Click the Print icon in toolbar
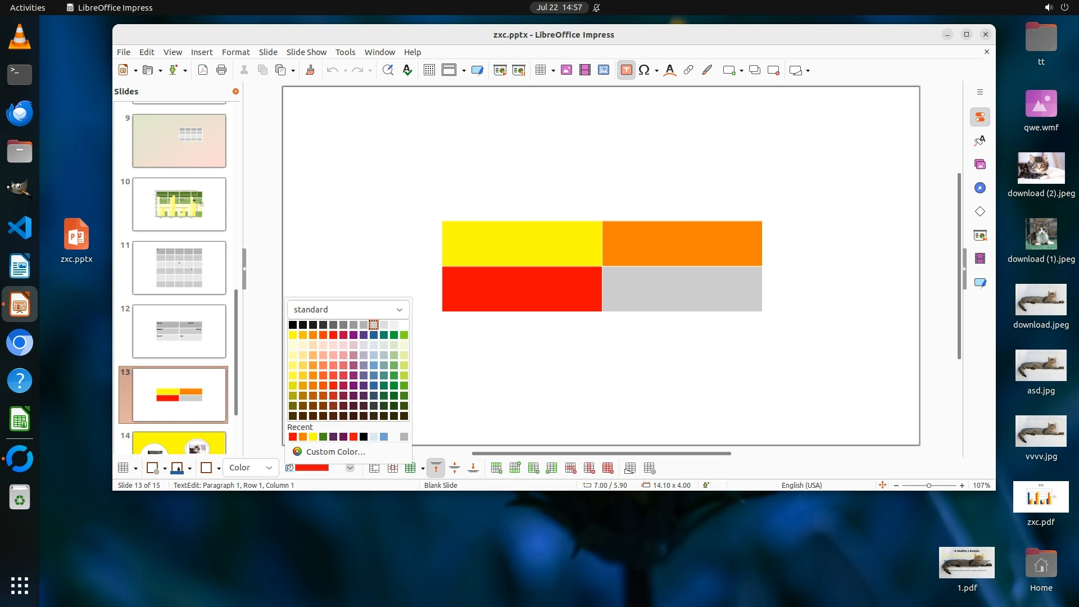The width and height of the screenshot is (1079, 607). 221,70
